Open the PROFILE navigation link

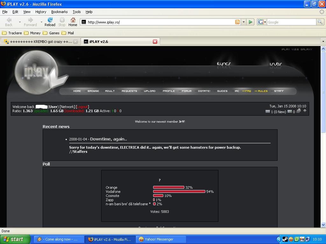(169, 91)
